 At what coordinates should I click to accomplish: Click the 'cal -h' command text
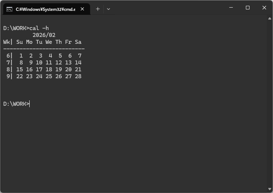pos(39,28)
